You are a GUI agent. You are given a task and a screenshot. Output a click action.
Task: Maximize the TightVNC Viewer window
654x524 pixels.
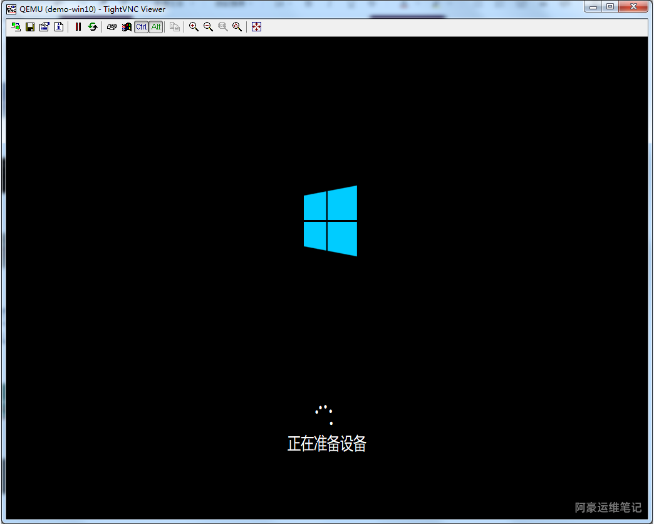point(610,7)
